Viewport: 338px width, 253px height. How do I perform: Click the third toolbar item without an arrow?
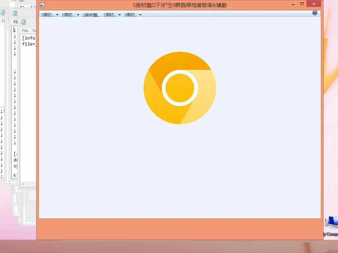point(91,15)
